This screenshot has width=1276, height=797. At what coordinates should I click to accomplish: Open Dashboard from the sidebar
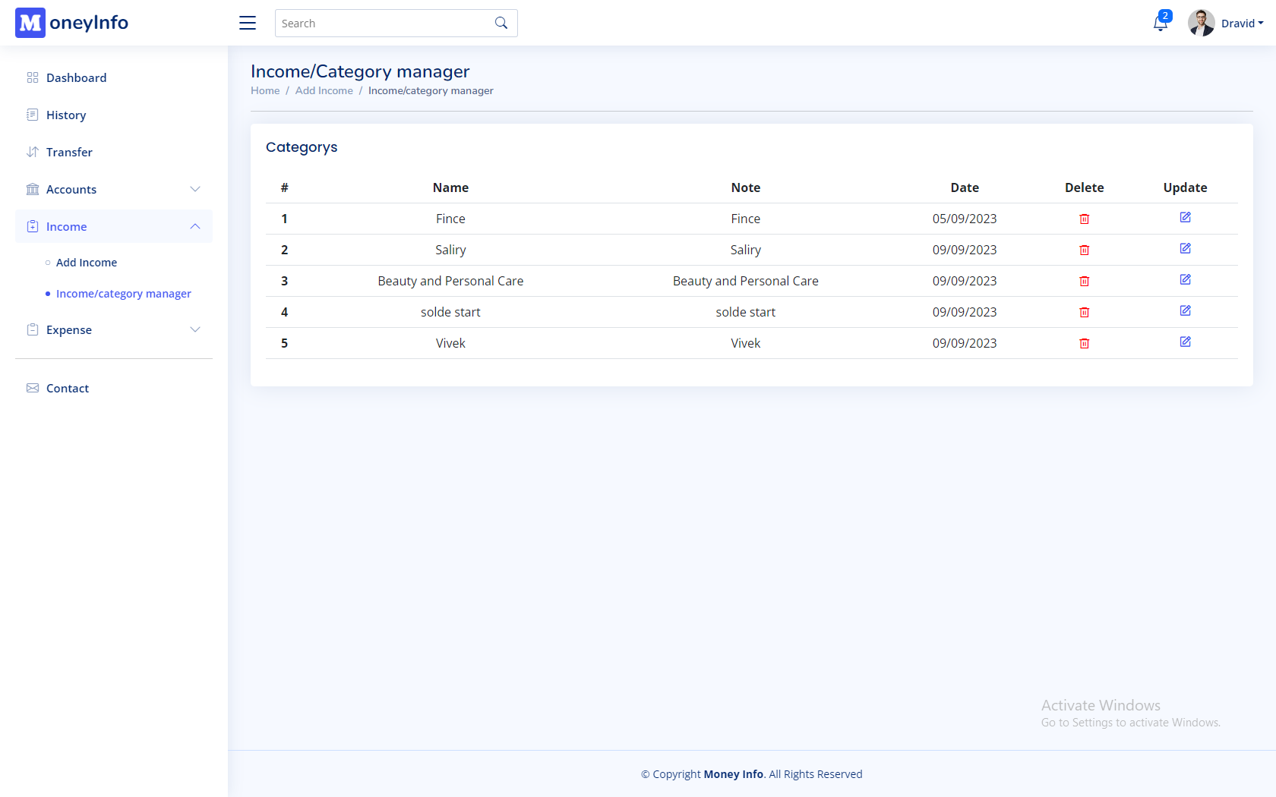click(114, 77)
